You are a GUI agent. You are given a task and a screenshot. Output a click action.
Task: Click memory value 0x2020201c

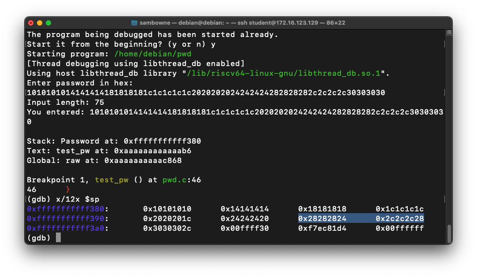(167, 218)
